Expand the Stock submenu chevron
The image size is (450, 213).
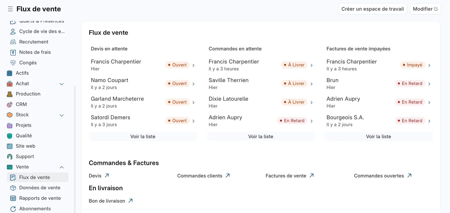pyautogui.click(x=62, y=115)
